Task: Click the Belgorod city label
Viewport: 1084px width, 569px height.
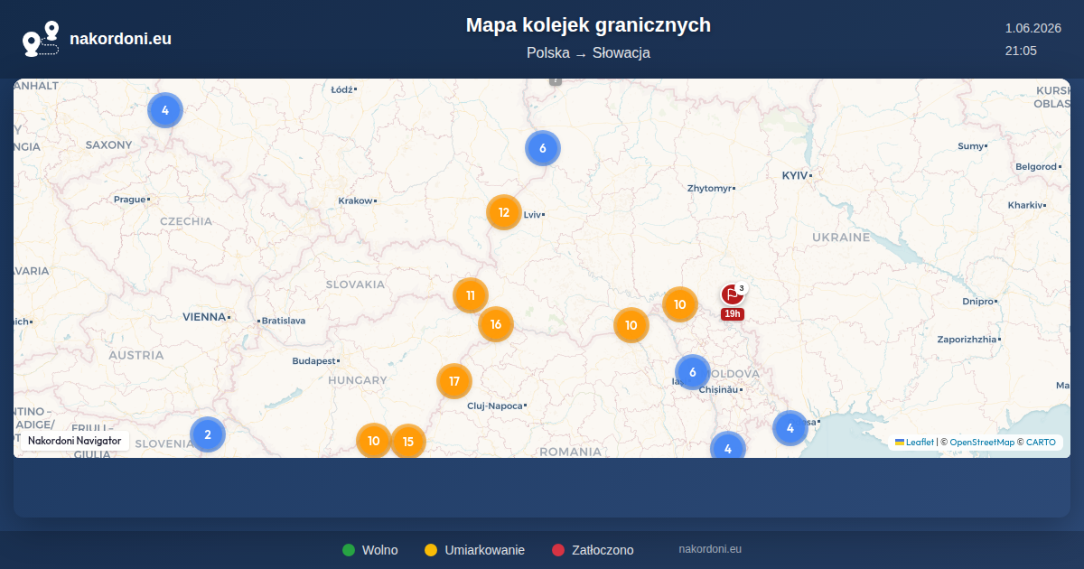Action: tap(1035, 166)
